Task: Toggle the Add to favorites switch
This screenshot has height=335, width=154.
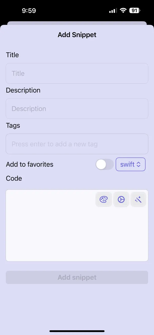Action: coord(104,164)
